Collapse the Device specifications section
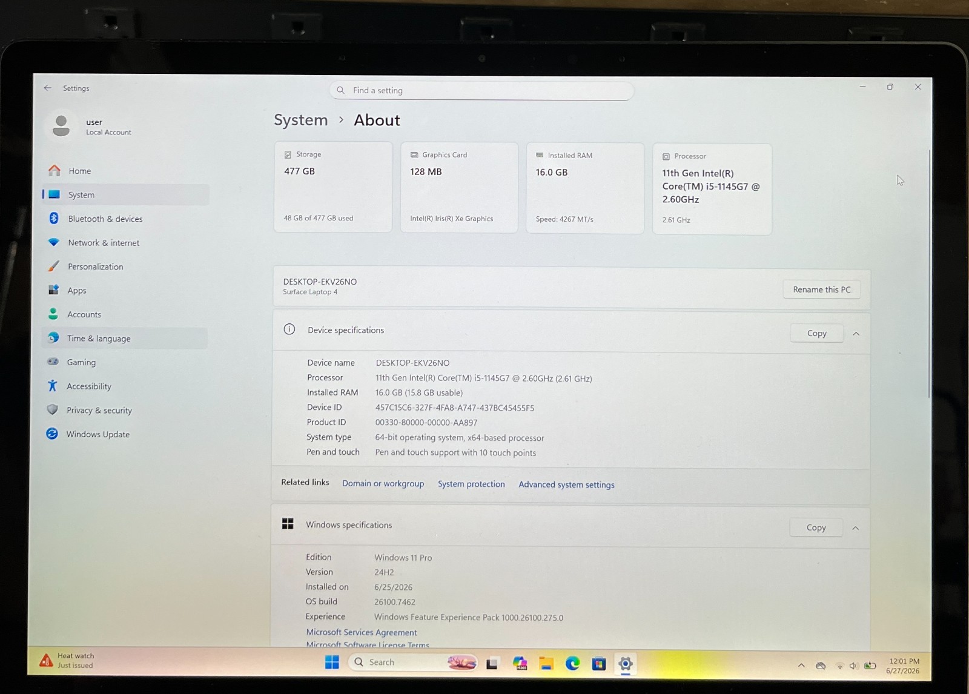 tap(856, 334)
